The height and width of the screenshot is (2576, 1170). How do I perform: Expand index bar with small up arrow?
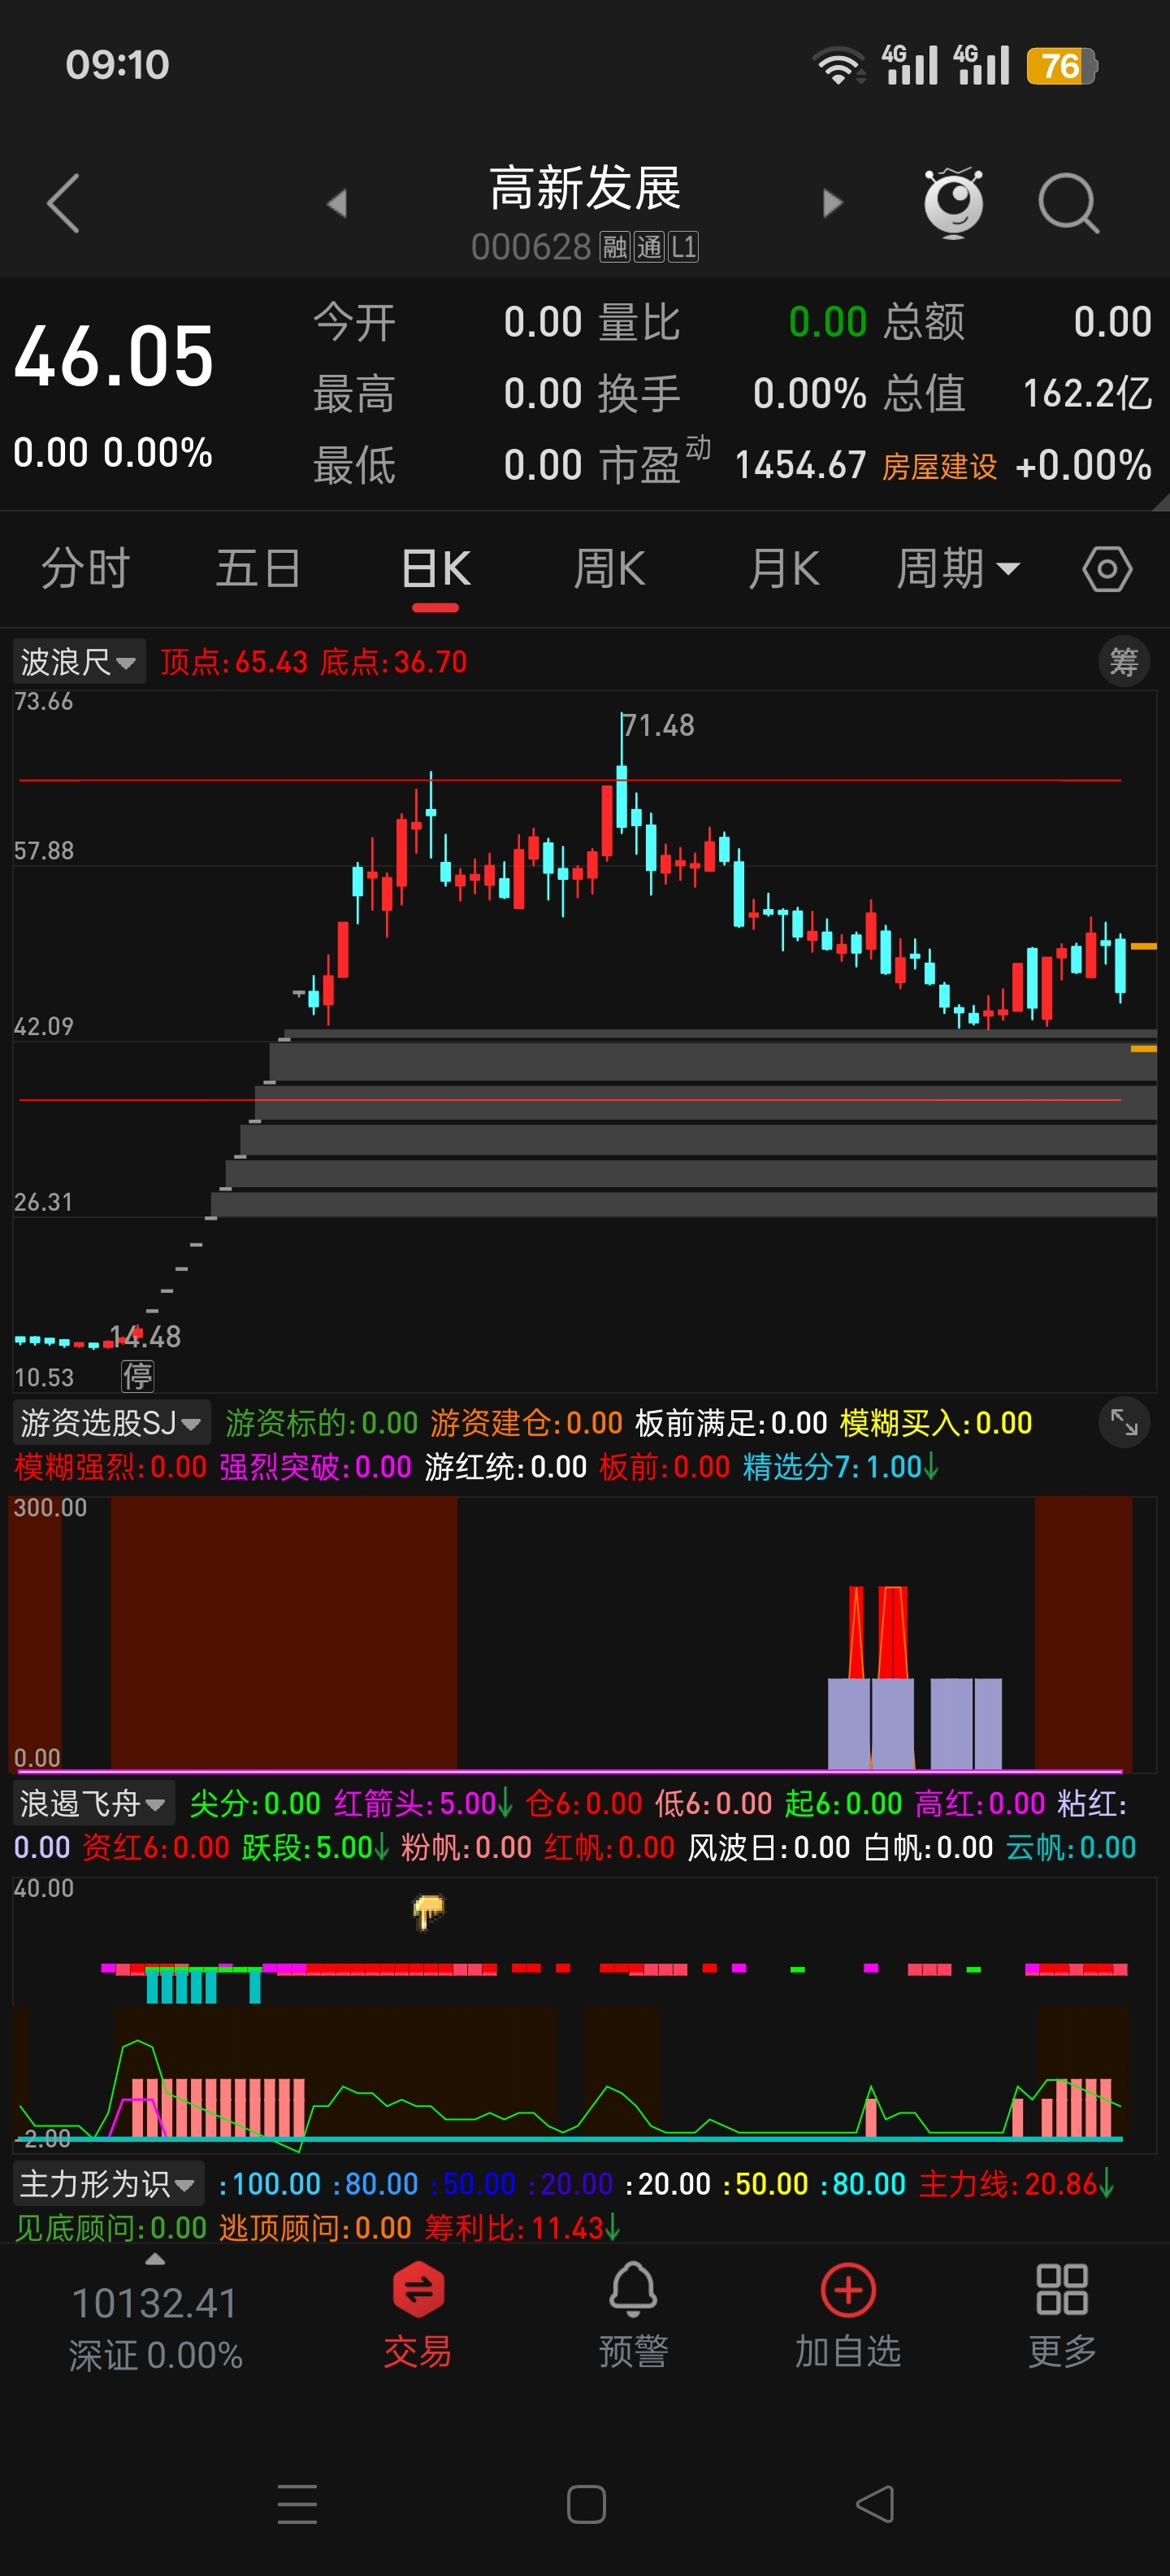(155, 2260)
